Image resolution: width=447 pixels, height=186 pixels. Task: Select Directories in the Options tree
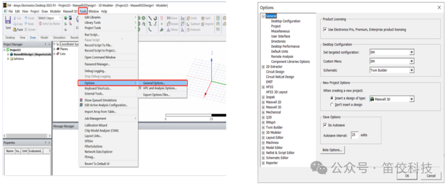[278, 41]
